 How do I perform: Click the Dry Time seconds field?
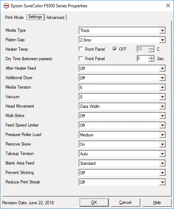coord(143,58)
